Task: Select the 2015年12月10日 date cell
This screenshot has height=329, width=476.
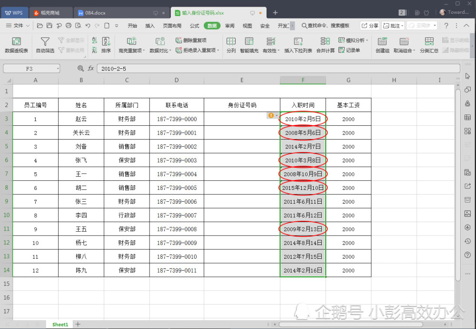Action: point(303,188)
